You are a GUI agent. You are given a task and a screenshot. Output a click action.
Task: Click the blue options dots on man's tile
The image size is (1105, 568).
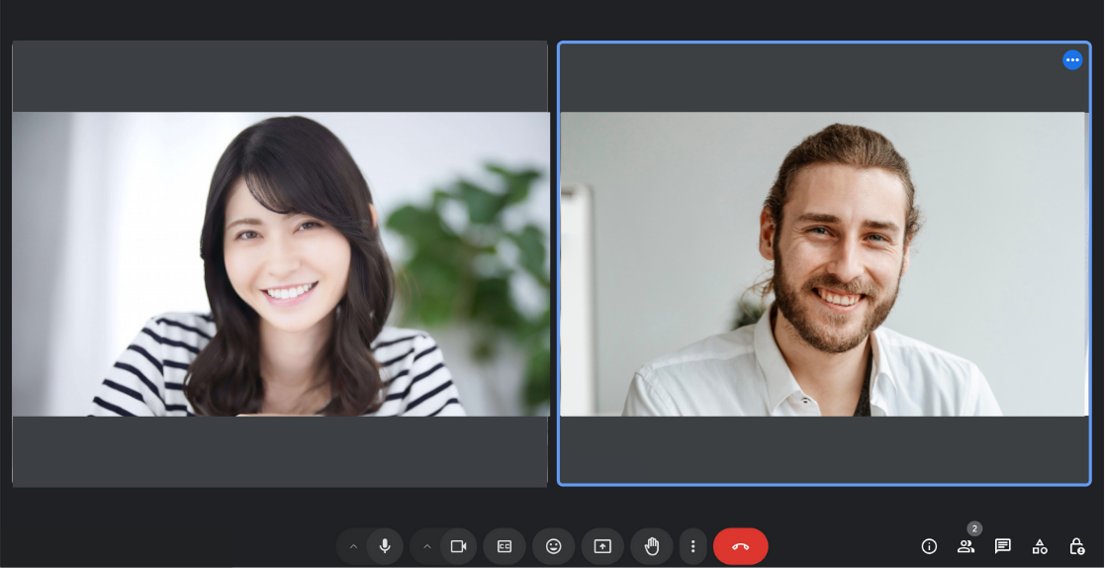[x=1072, y=60]
